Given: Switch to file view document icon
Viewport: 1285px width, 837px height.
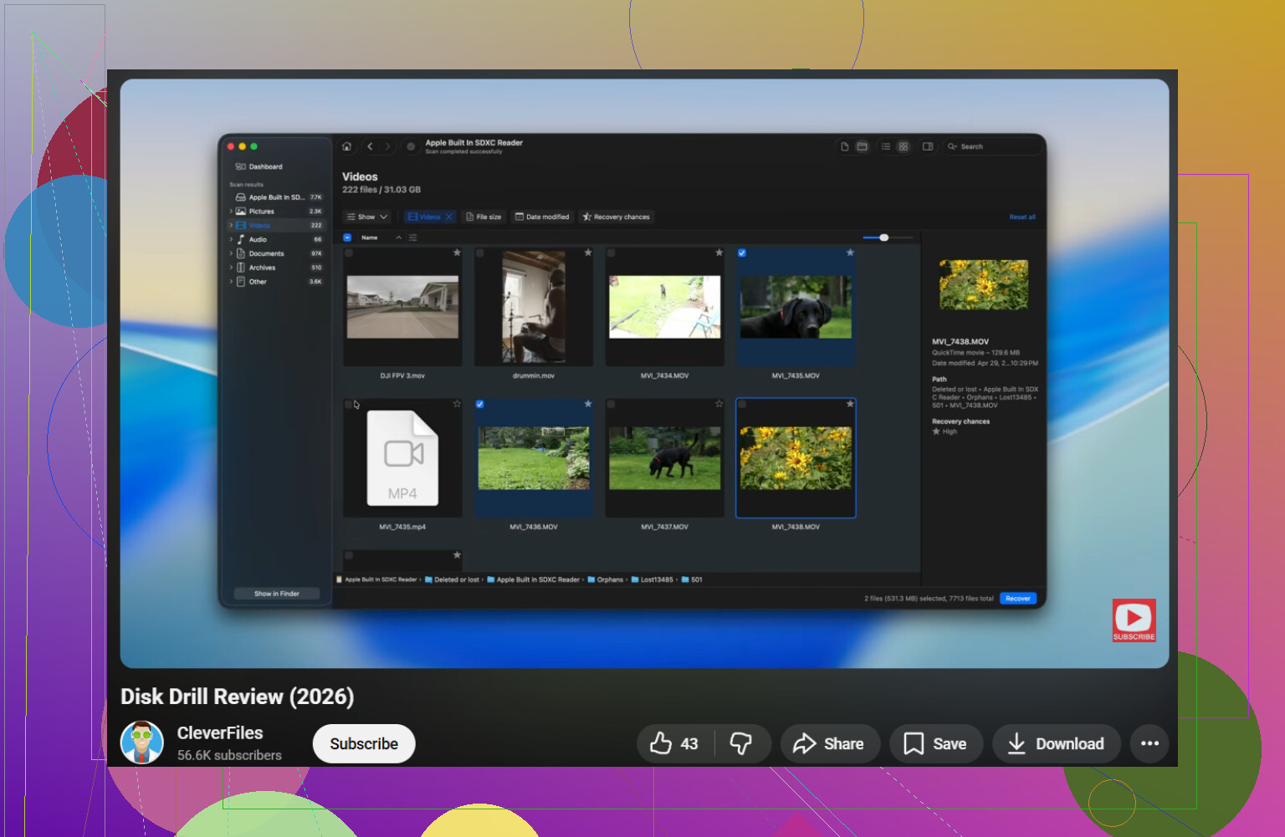Looking at the screenshot, I should click(x=845, y=146).
